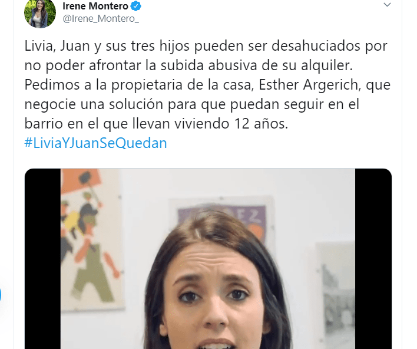
Task: Play the embedded tweet video
Action: coord(208,259)
